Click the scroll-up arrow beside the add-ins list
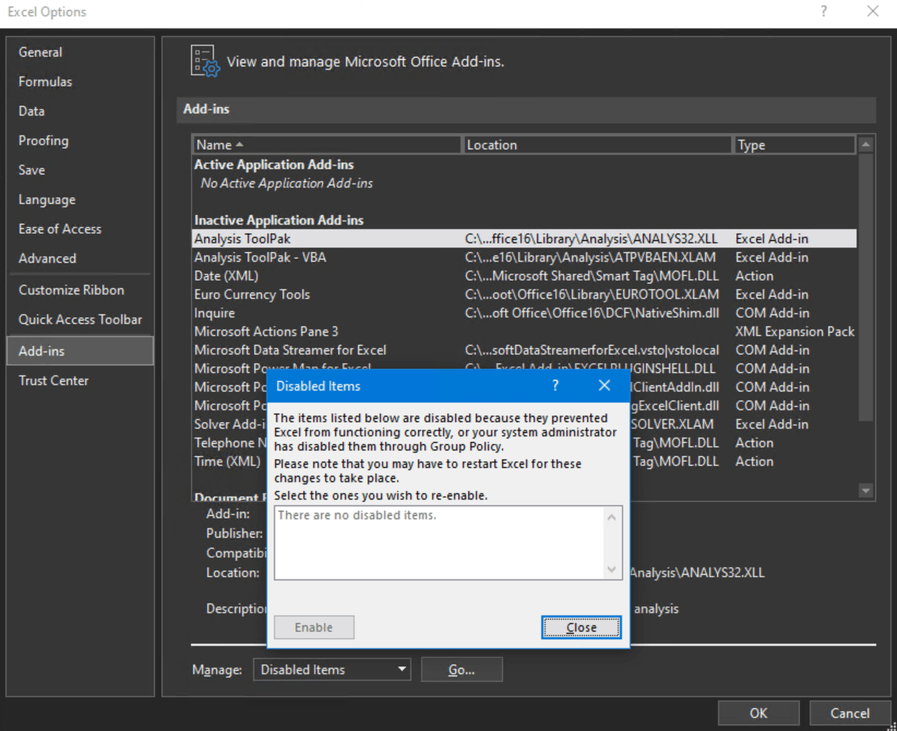This screenshot has width=897, height=731. 865,145
